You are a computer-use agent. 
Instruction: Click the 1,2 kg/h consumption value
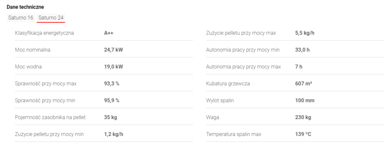113,134
